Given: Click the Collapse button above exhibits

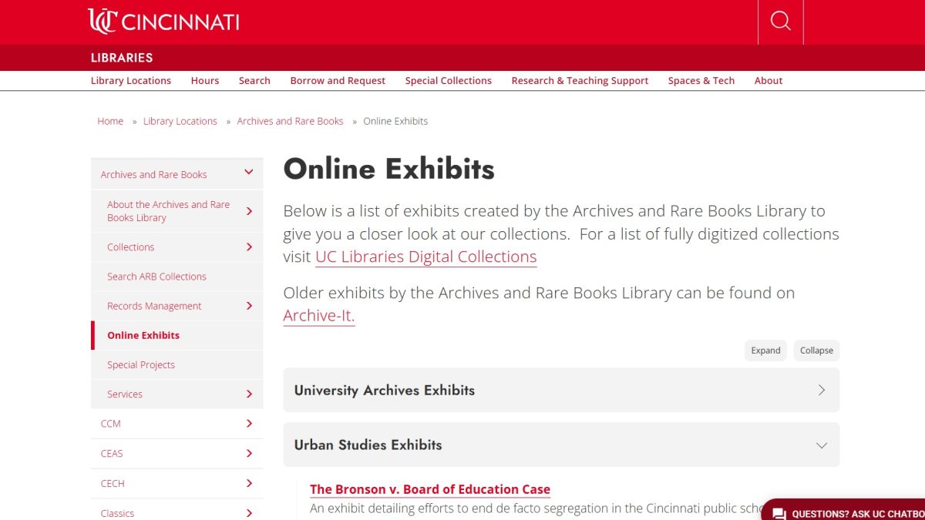Looking at the screenshot, I should 816,351.
